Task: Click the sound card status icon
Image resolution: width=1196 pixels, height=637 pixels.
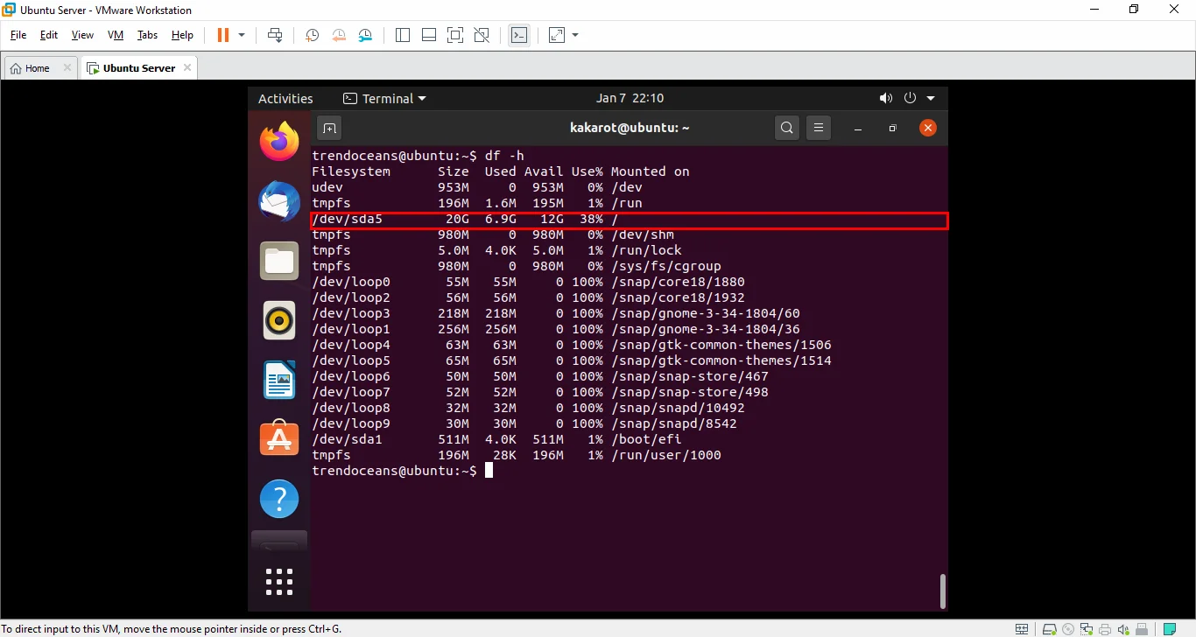Action: 1124,628
